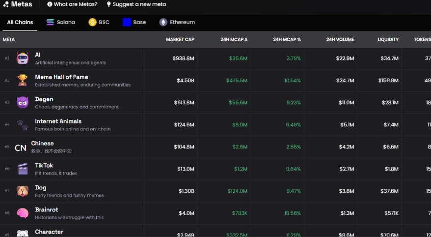Click the $124.0M Dog mcap change
The image size is (431, 237).
(238, 191)
